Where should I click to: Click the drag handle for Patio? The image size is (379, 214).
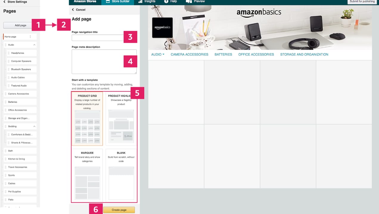5,200
